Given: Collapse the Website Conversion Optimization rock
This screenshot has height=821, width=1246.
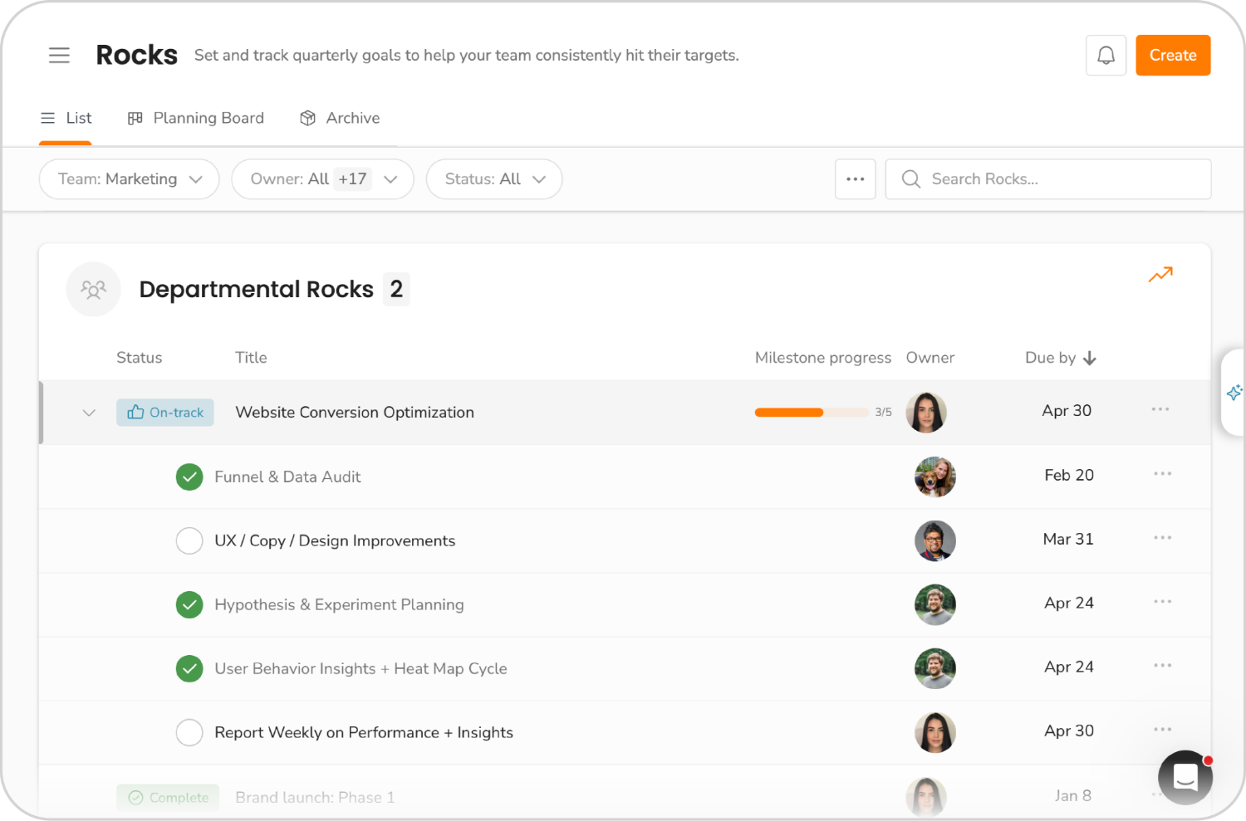Looking at the screenshot, I should 89,412.
